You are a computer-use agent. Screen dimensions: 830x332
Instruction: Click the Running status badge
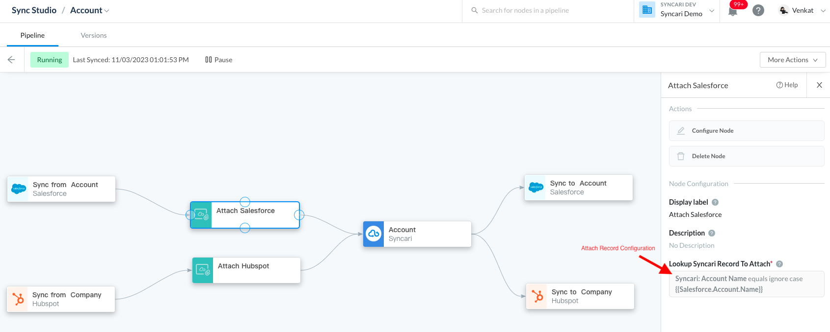coord(50,60)
